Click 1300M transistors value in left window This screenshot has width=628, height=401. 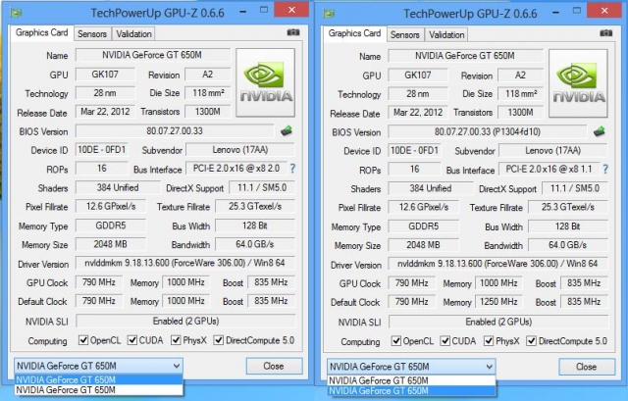click(207, 112)
